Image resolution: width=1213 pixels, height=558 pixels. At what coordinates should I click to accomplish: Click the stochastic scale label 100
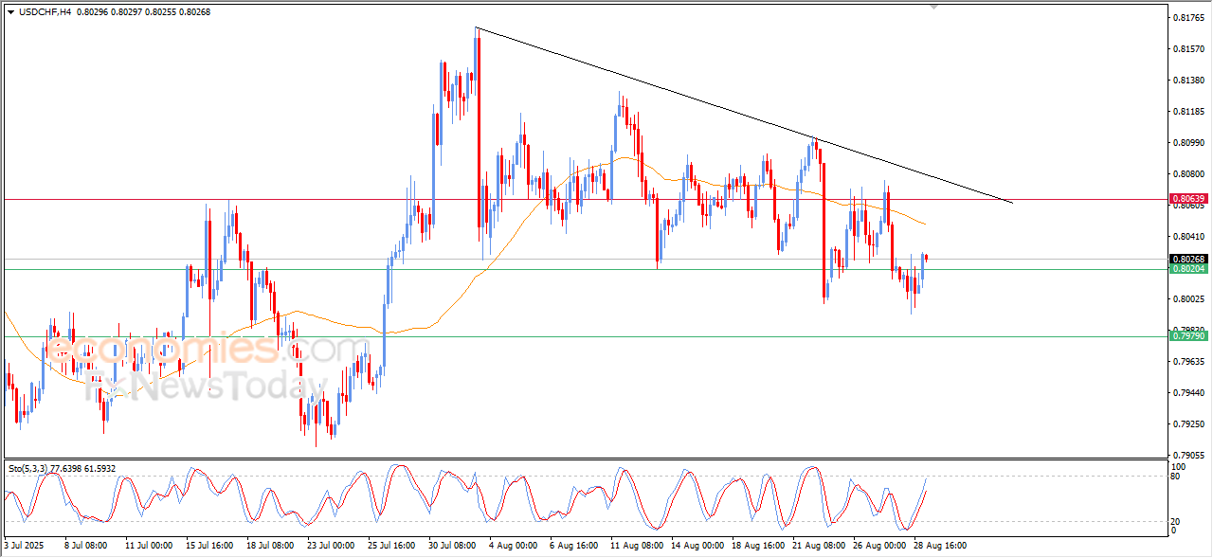tap(1180, 467)
